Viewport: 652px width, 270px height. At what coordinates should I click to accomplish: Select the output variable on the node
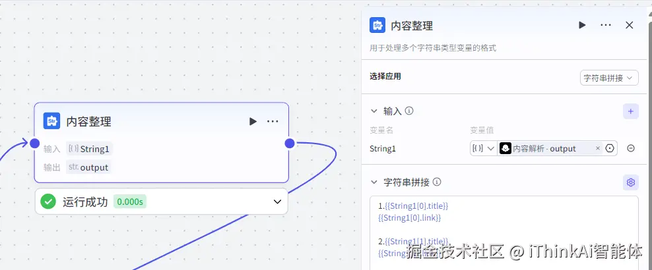(88, 167)
